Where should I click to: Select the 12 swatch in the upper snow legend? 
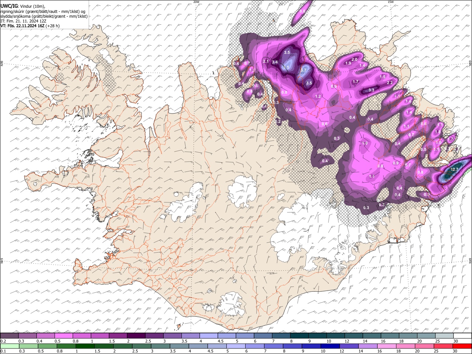click(353, 336)
